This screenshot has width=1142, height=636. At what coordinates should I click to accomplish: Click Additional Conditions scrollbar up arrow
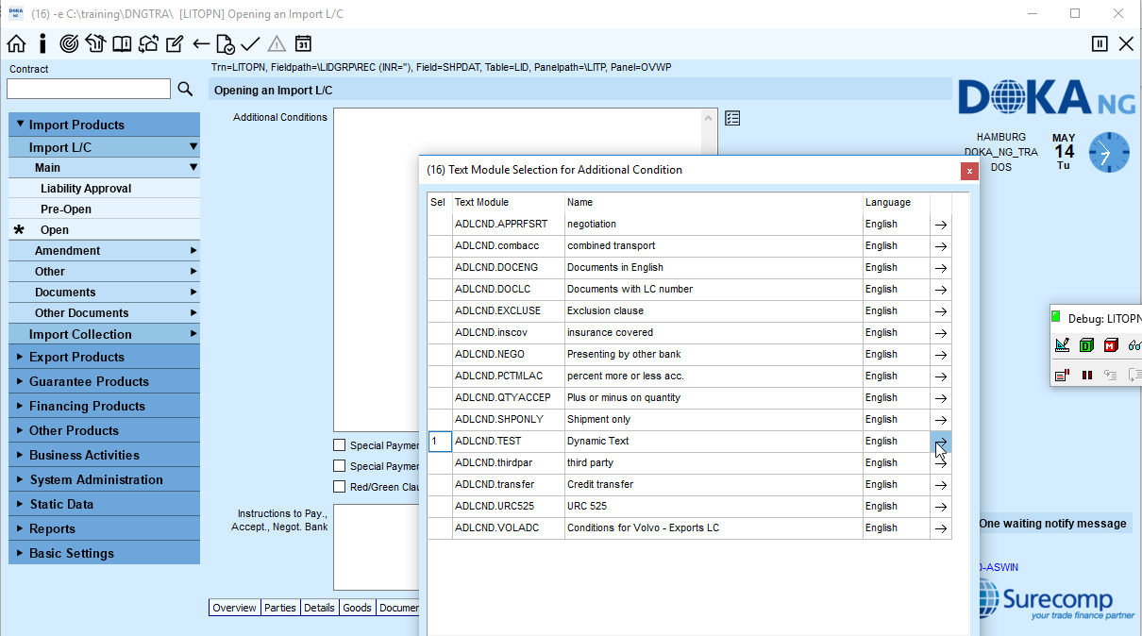click(x=710, y=118)
